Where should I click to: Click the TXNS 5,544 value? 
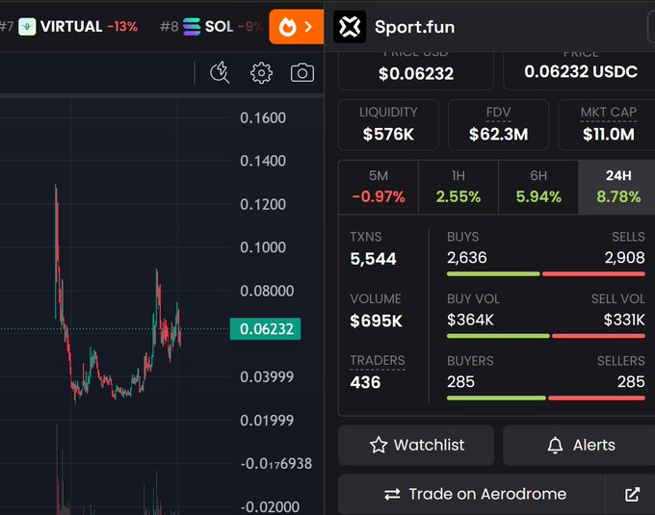373,259
